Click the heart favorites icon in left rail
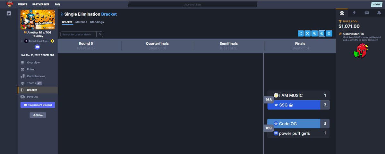385x154 pixels. click(x=9, y=14)
